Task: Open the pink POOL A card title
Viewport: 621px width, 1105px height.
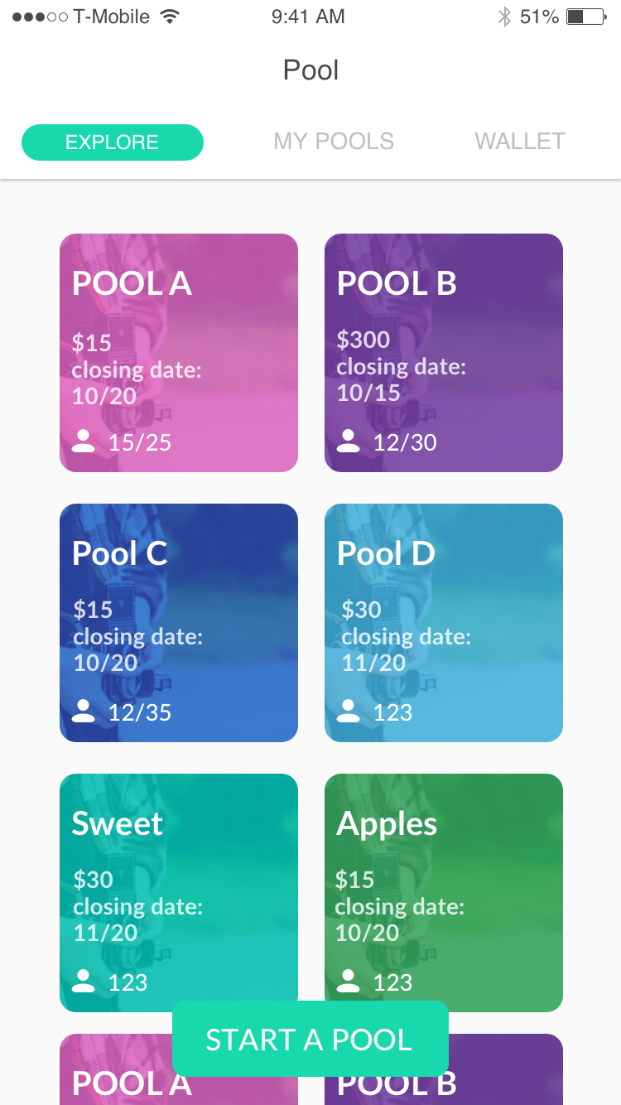Action: 132,283
